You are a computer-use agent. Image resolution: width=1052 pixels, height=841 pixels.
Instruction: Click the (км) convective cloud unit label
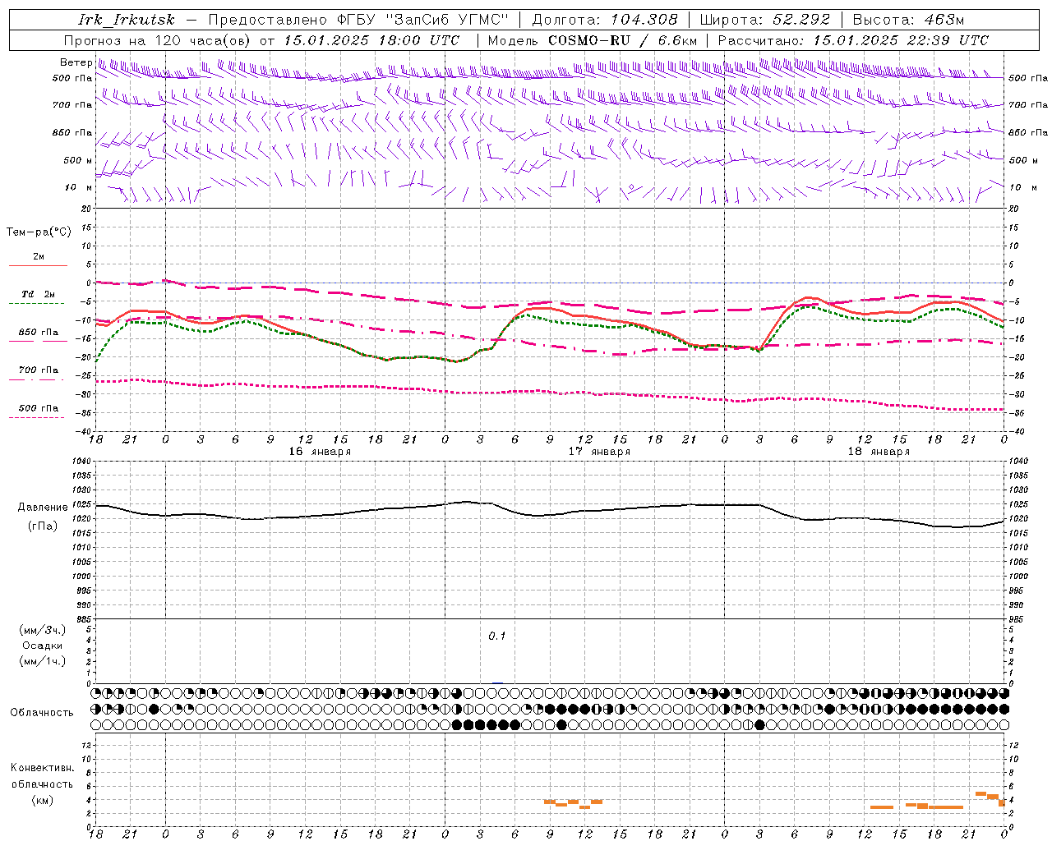(x=43, y=800)
